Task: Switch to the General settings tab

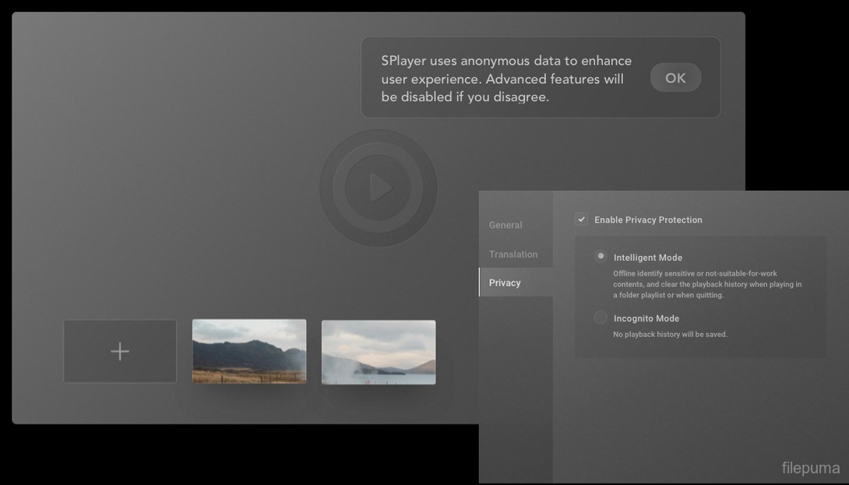Action: click(x=506, y=225)
